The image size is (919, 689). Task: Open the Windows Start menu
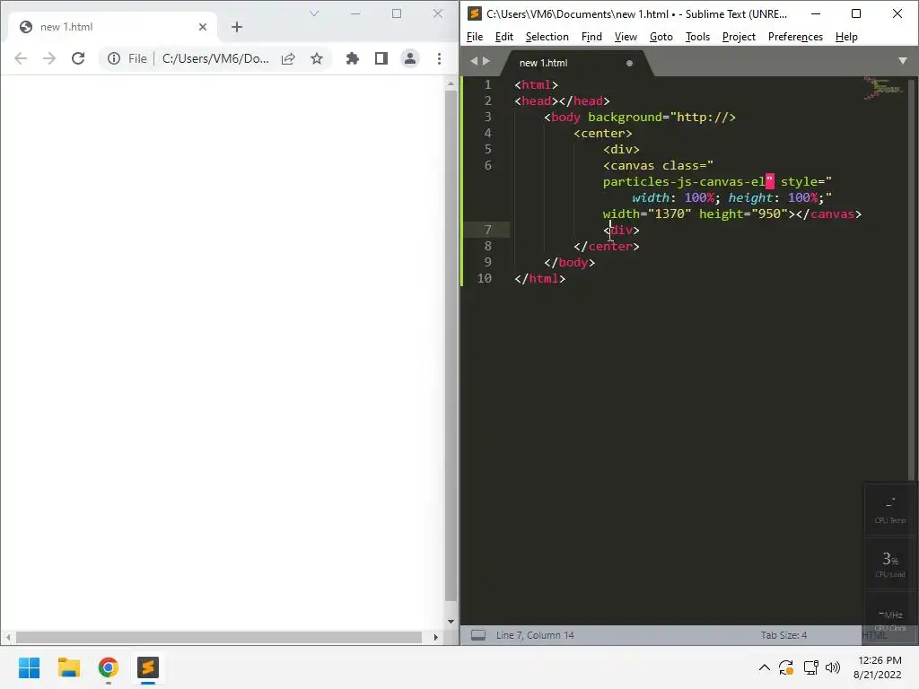[x=29, y=667]
